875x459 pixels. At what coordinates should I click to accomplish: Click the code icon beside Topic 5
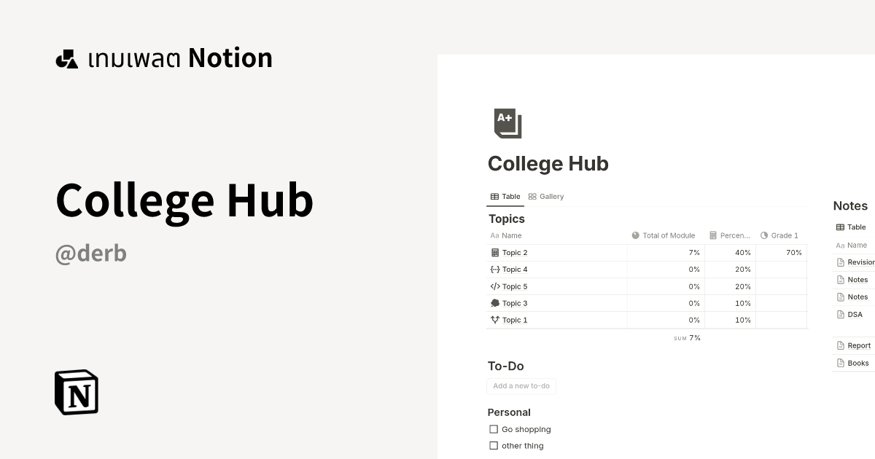pyautogui.click(x=495, y=286)
